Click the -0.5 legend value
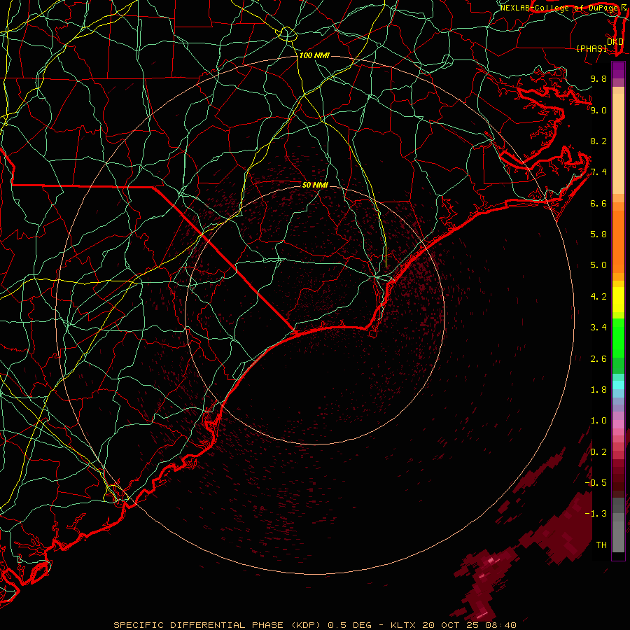630x630 pixels. coord(596,483)
